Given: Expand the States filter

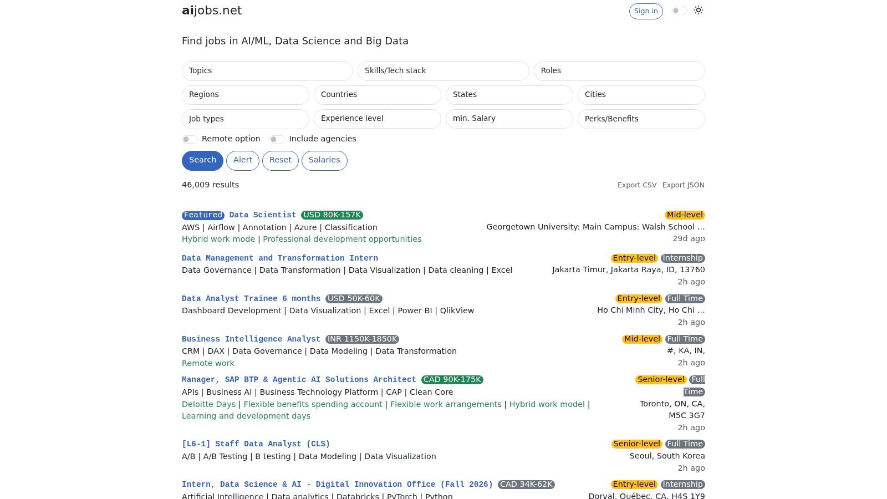Looking at the screenshot, I should (509, 95).
